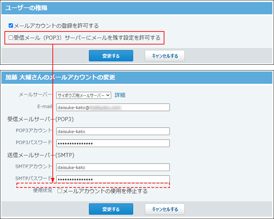The image size is (274, 219).
Task: Click the ユーザーの権限 header title
Action: click(x=26, y=8)
